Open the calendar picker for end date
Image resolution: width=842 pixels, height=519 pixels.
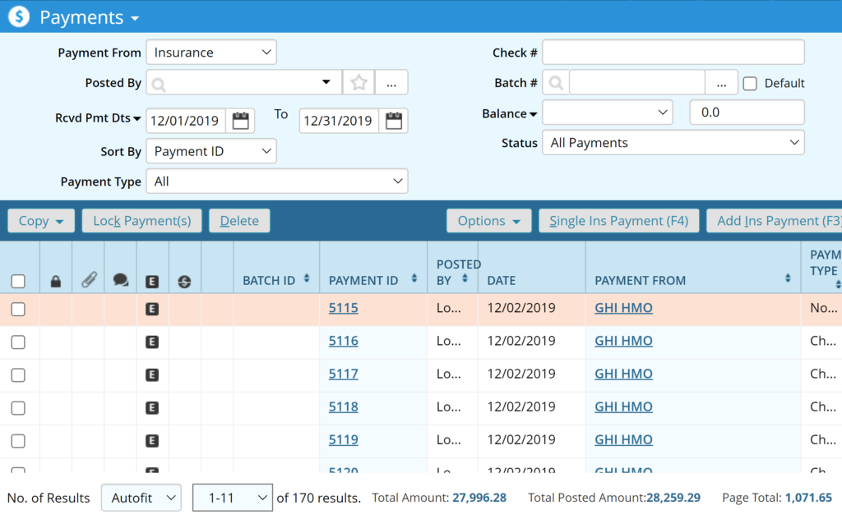click(x=394, y=121)
